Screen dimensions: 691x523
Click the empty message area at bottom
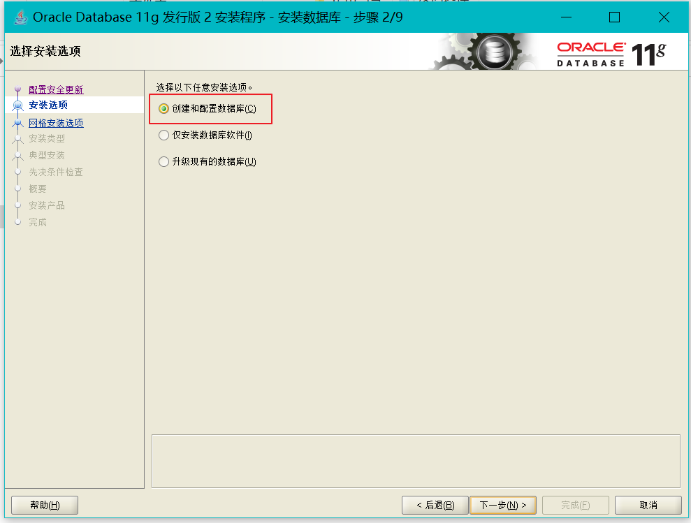click(416, 462)
